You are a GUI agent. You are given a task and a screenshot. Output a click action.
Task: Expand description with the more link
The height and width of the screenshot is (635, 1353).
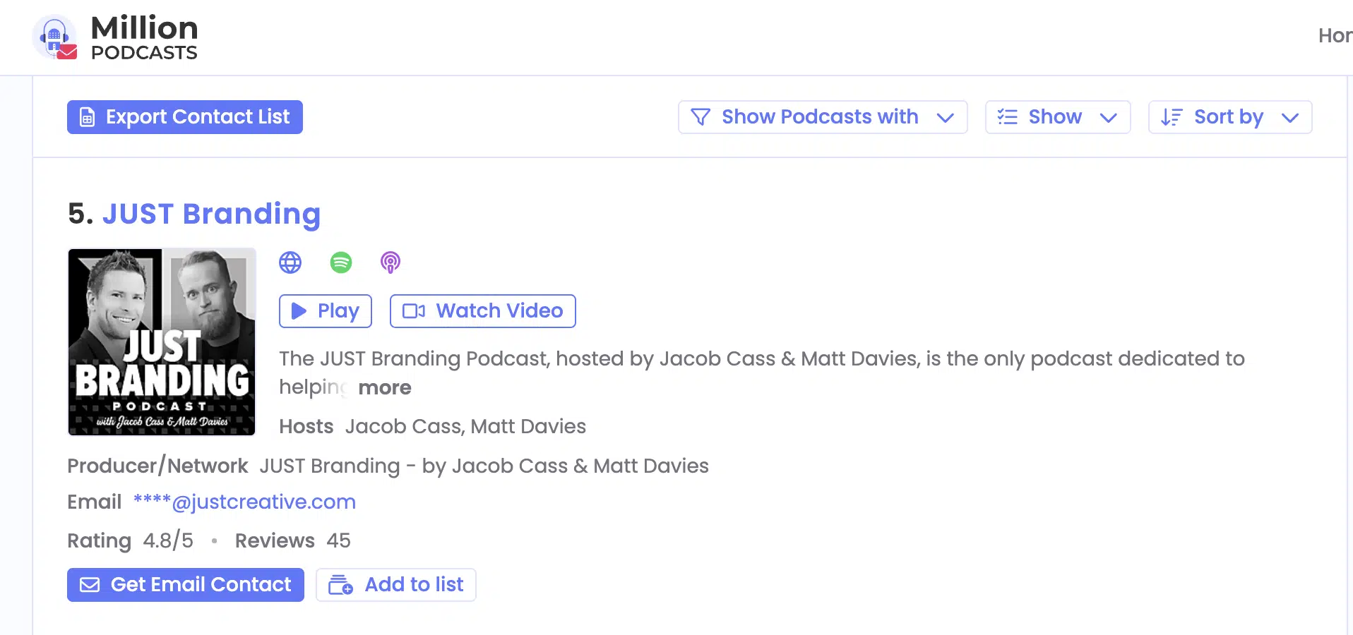tap(384, 387)
